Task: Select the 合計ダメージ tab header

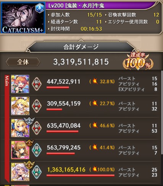Action: [81, 47]
